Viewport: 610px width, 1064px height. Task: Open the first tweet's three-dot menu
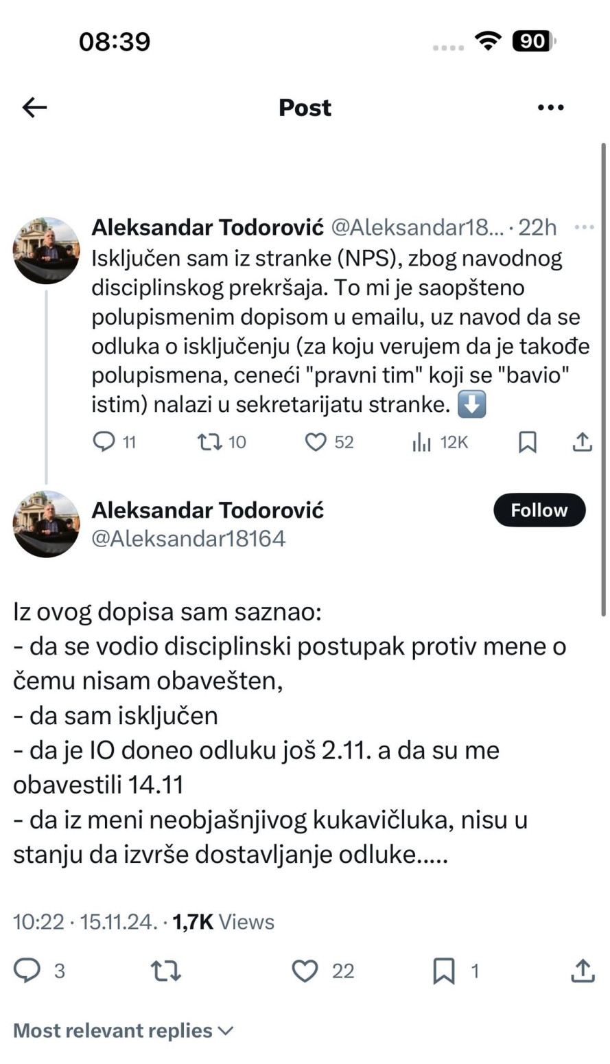click(584, 227)
